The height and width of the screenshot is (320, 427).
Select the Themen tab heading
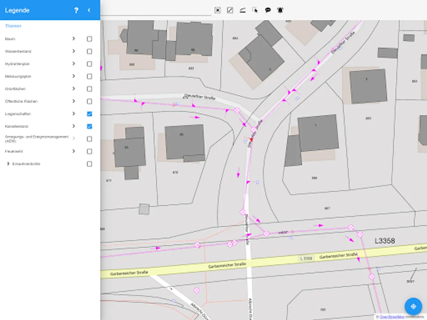(13, 26)
